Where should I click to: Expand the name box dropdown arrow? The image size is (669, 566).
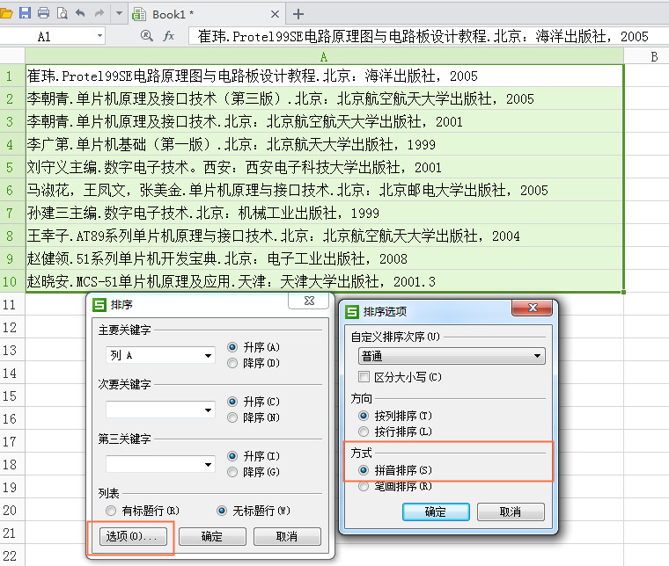[x=99, y=36]
